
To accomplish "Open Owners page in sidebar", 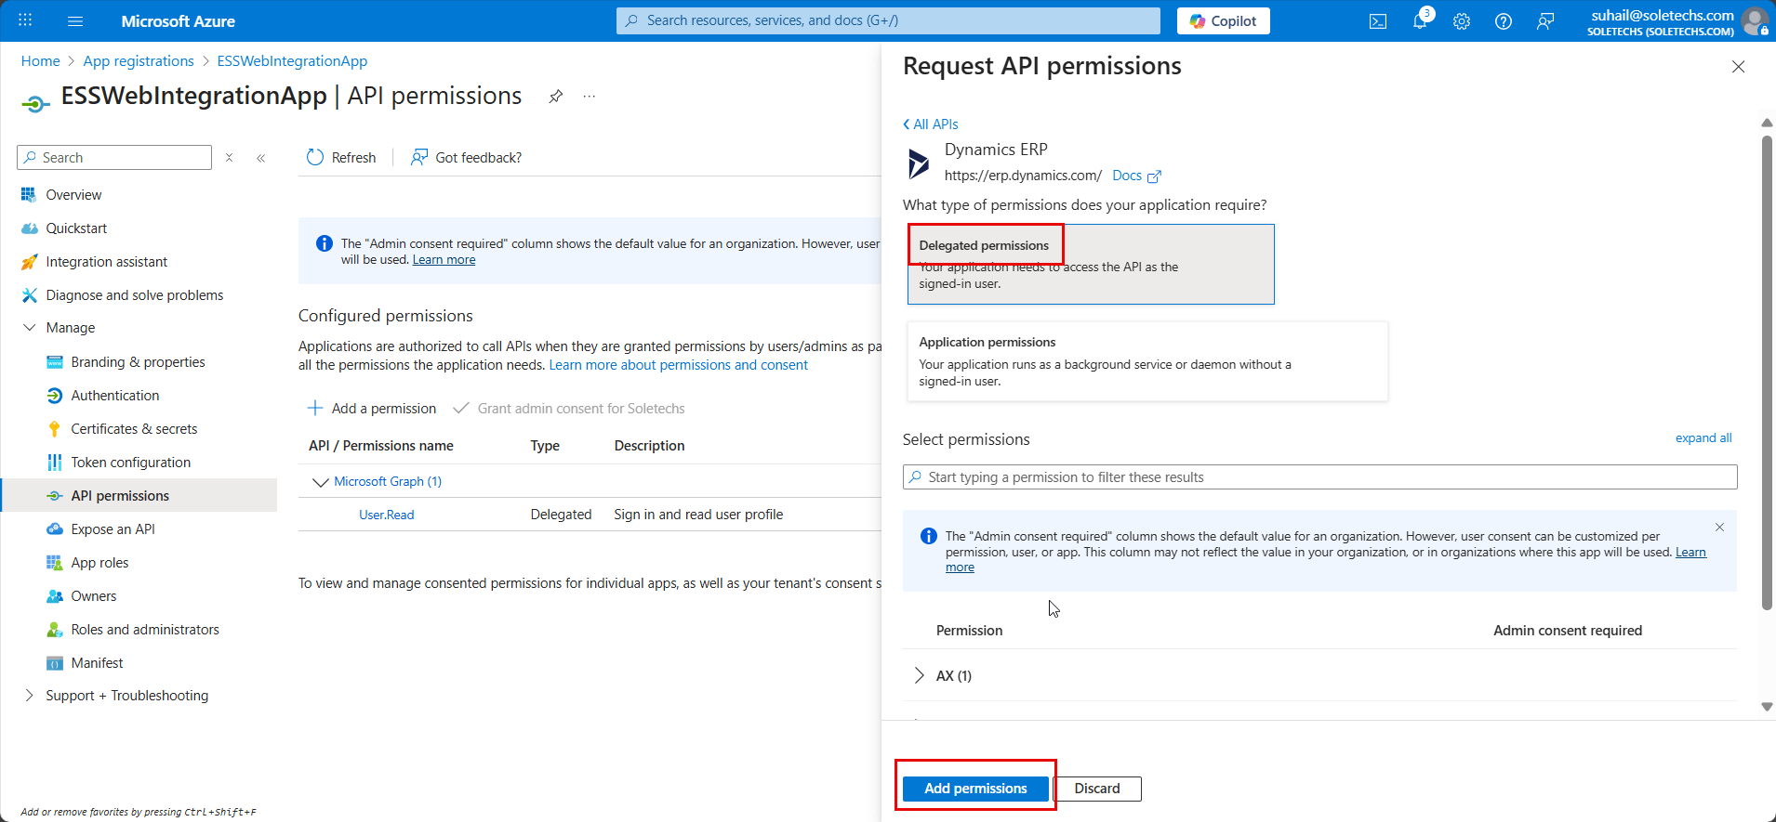I will coord(94,596).
